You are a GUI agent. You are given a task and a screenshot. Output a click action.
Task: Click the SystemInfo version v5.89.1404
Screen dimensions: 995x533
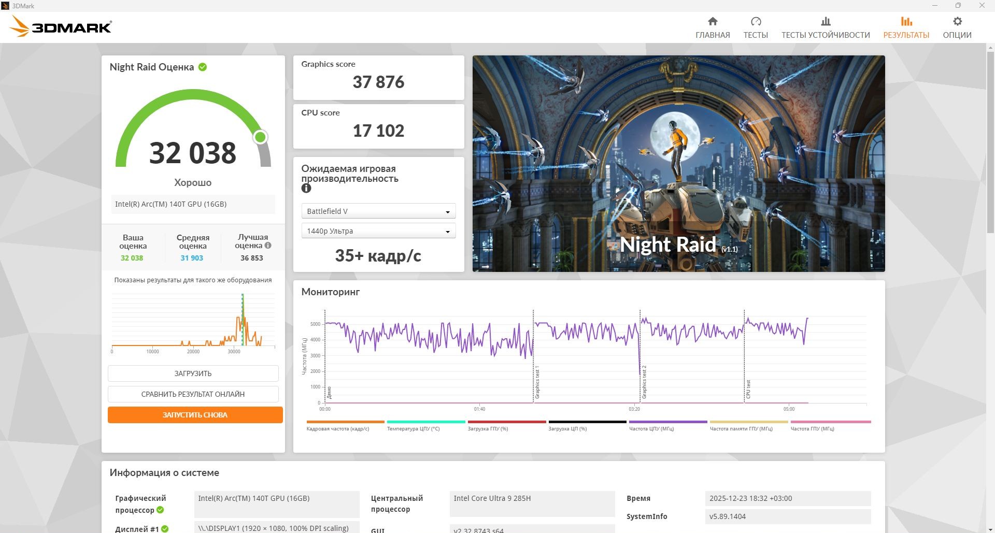tap(788, 516)
